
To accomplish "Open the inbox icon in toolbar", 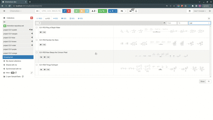I will [x=130, y=11].
